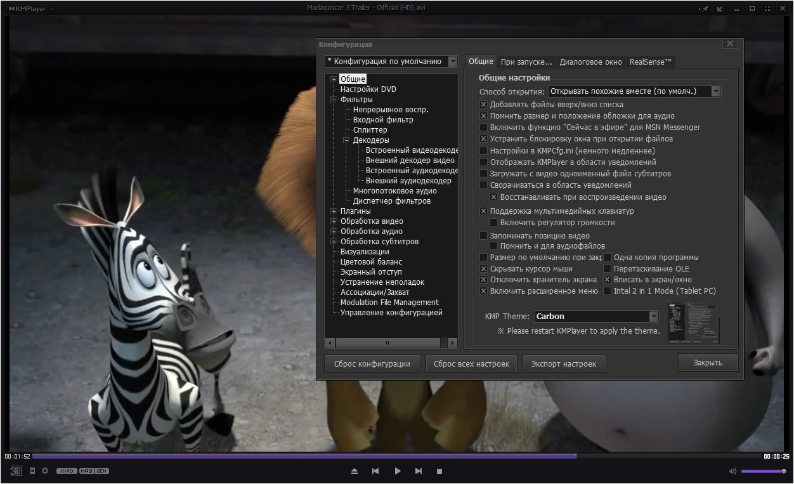Expand the Обработка видео tree node
This screenshot has width=794, height=484.
click(334, 221)
